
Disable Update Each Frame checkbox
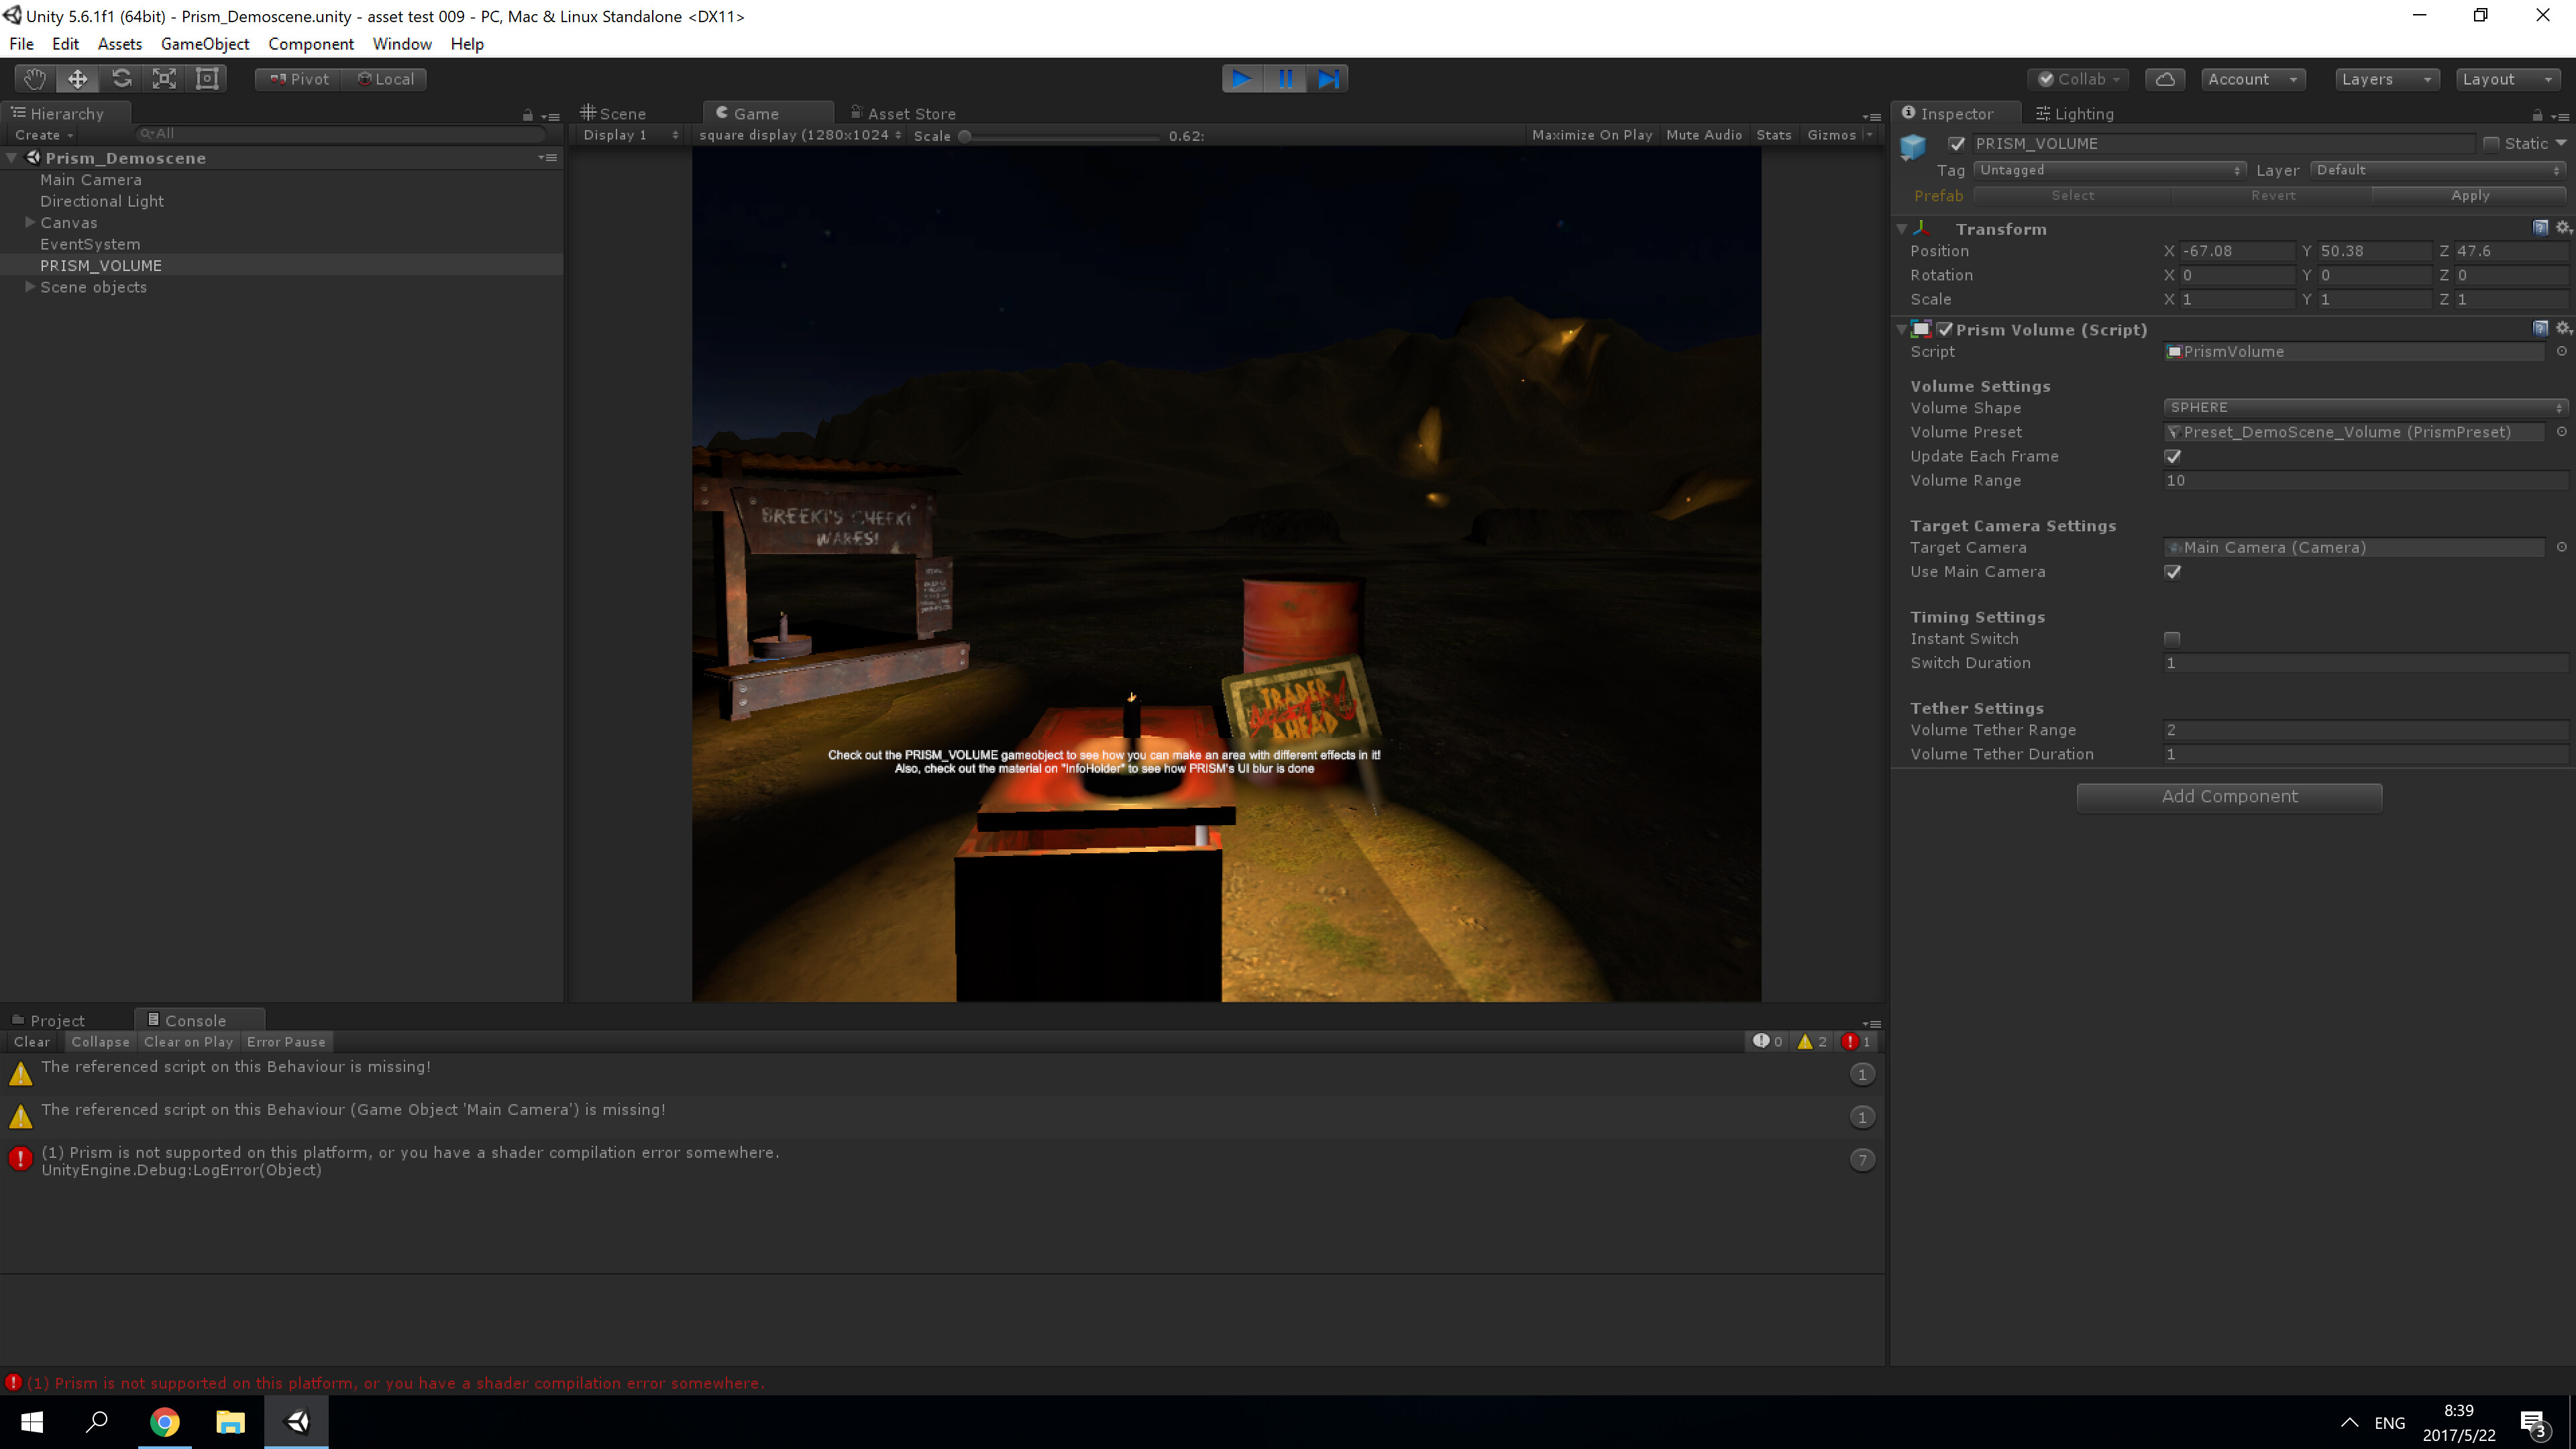pyautogui.click(x=2172, y=456)
